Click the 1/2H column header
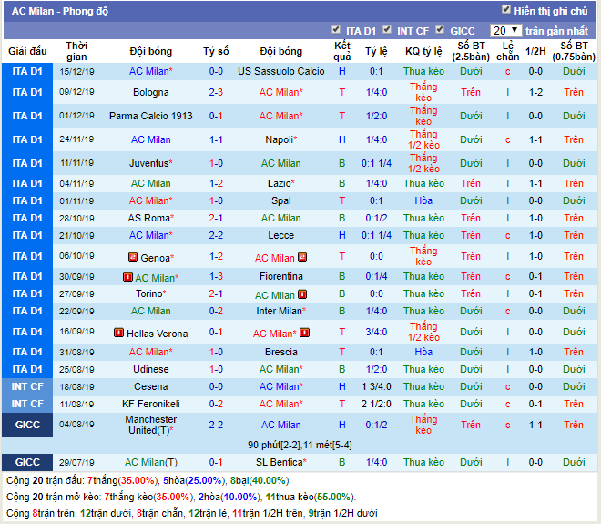Screen dimensions: 601x524 (535, 51)
